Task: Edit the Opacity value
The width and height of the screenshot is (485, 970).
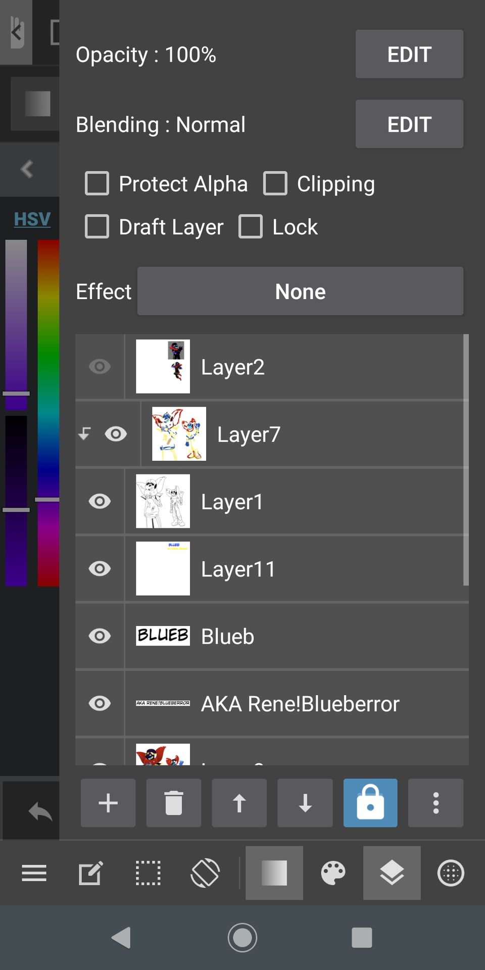Action: point(409,54)
